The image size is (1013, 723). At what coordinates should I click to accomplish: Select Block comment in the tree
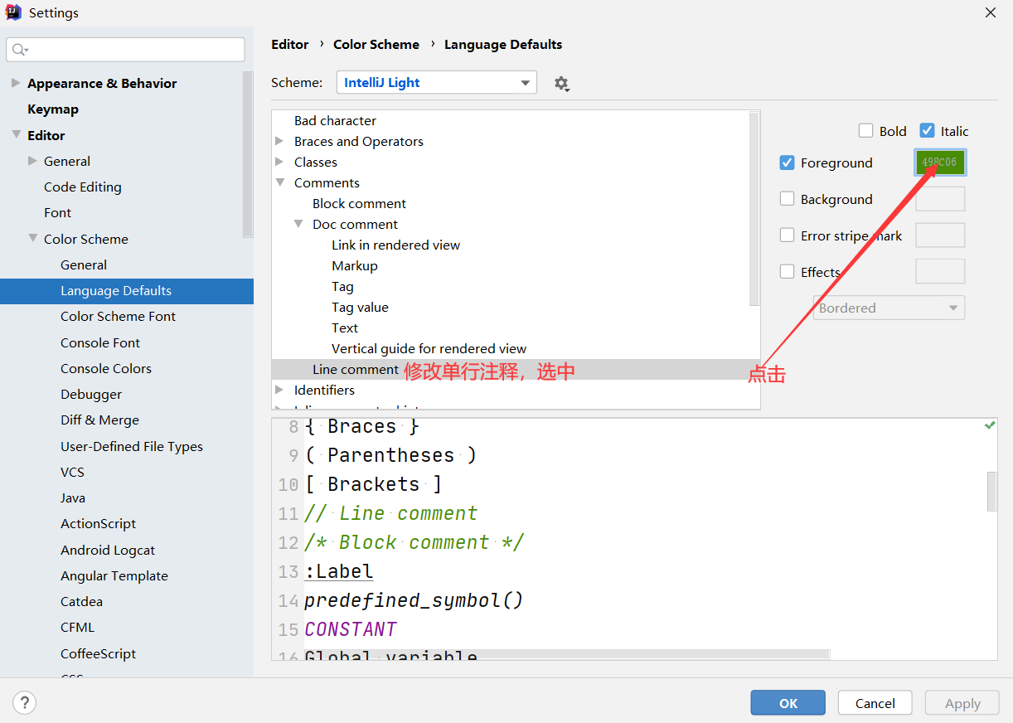coord(359,203)
